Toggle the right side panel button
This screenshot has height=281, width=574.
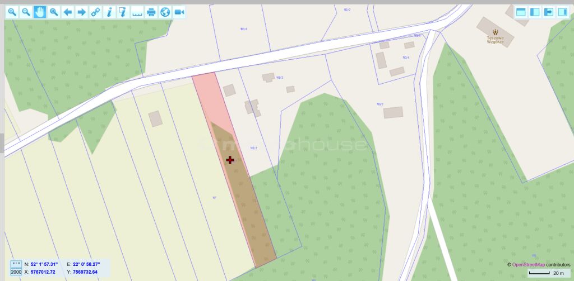tap(563, 12)
